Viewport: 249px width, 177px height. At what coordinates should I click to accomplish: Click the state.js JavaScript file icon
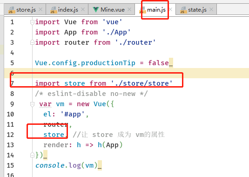tap(183, 10)
